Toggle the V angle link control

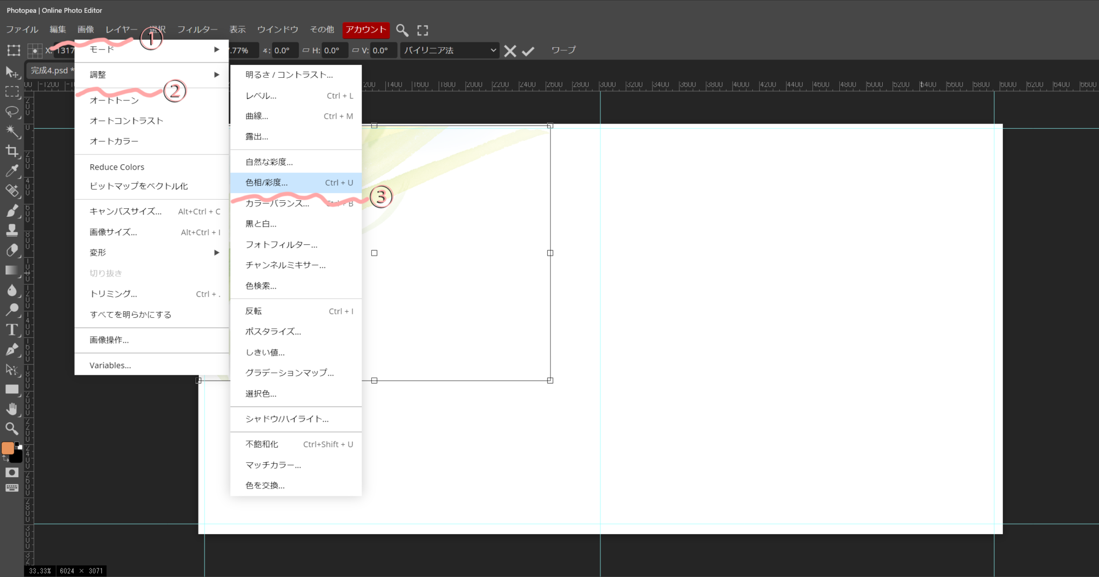(x=356, y=50)
